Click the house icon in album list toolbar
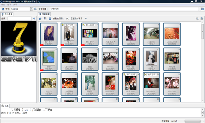 pos(40,19)
